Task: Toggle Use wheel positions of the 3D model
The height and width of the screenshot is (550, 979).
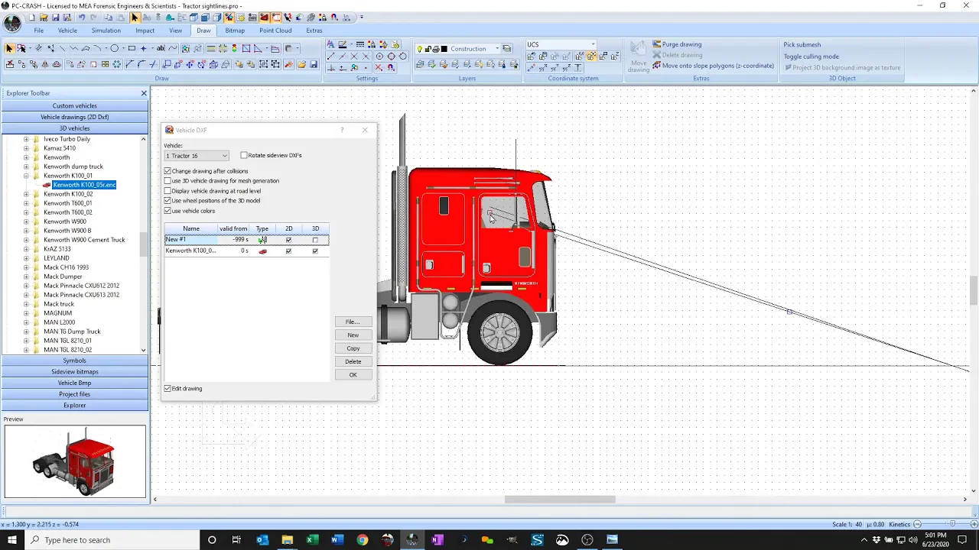Action: 168,201
